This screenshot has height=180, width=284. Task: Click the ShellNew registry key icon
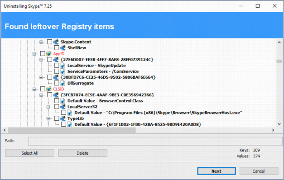point(63,48)
